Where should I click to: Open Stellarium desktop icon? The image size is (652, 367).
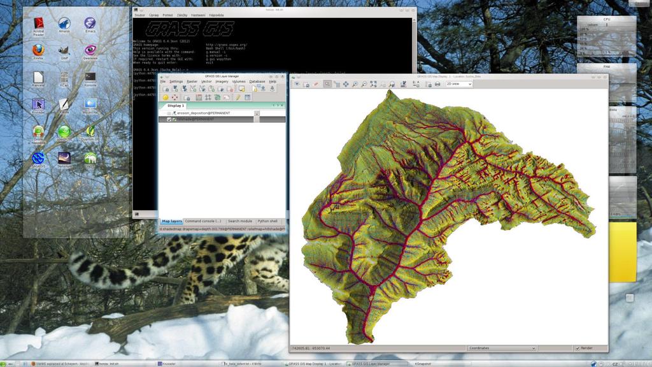tap(64, 160)
